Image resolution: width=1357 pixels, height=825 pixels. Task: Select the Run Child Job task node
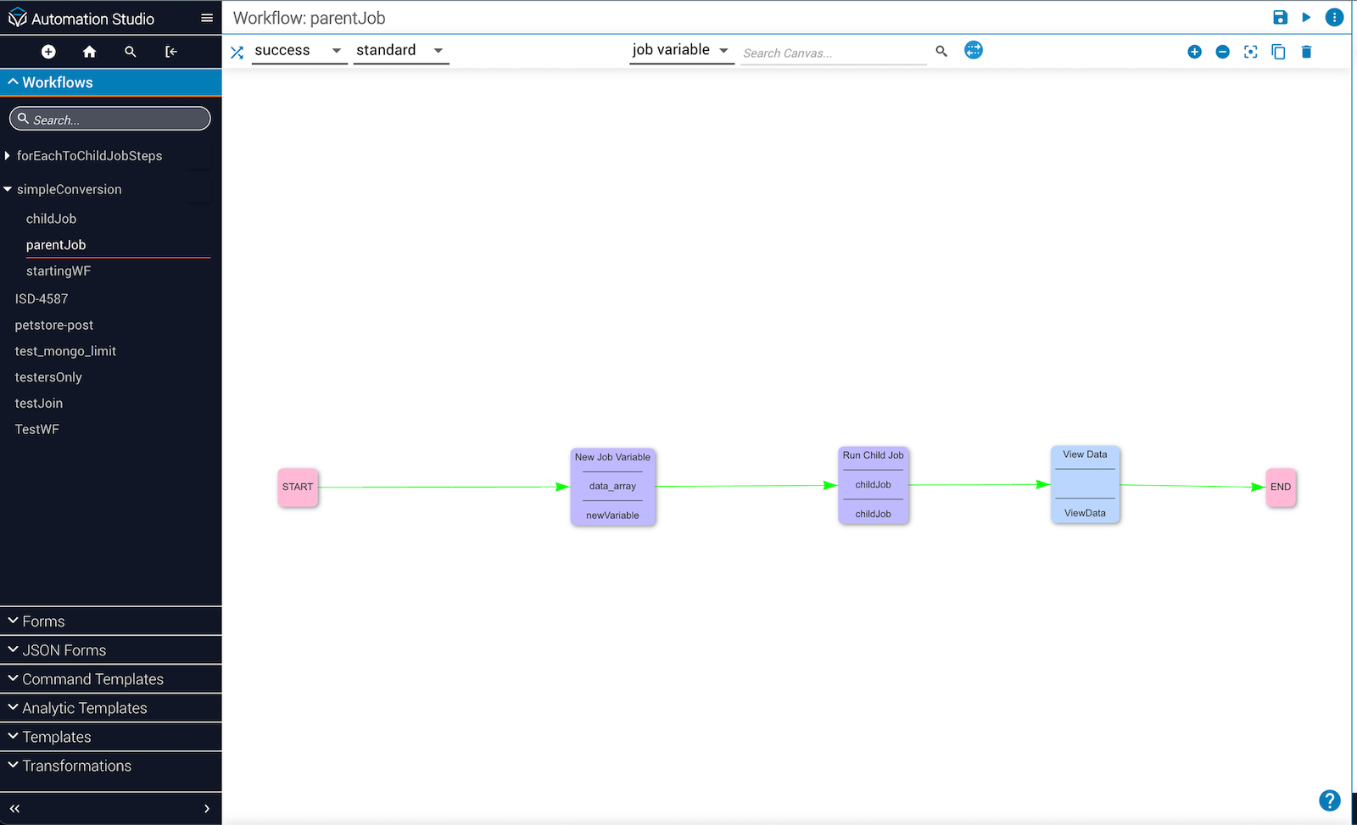pyautogui.click(x=873, y=485)
